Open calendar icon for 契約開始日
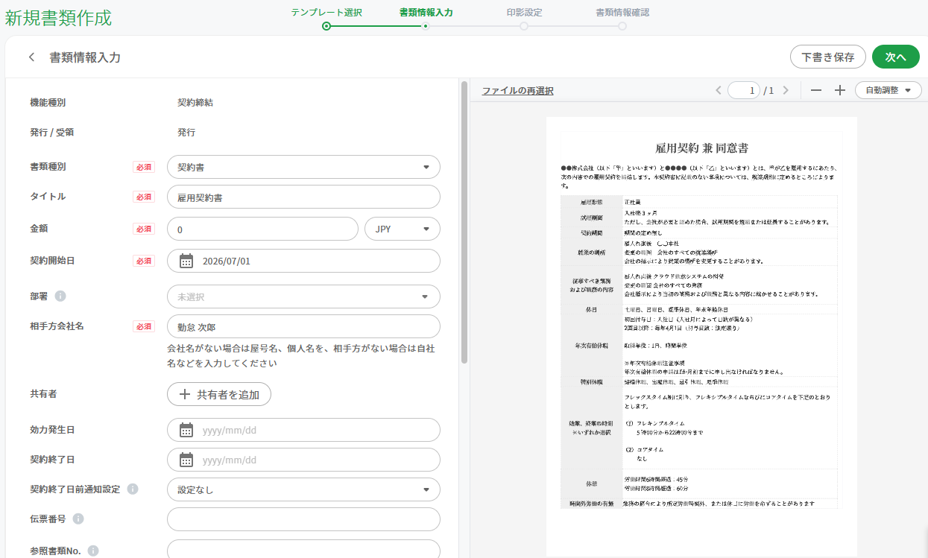The height and width of the screenshot is (558, 928). (186, 261)
